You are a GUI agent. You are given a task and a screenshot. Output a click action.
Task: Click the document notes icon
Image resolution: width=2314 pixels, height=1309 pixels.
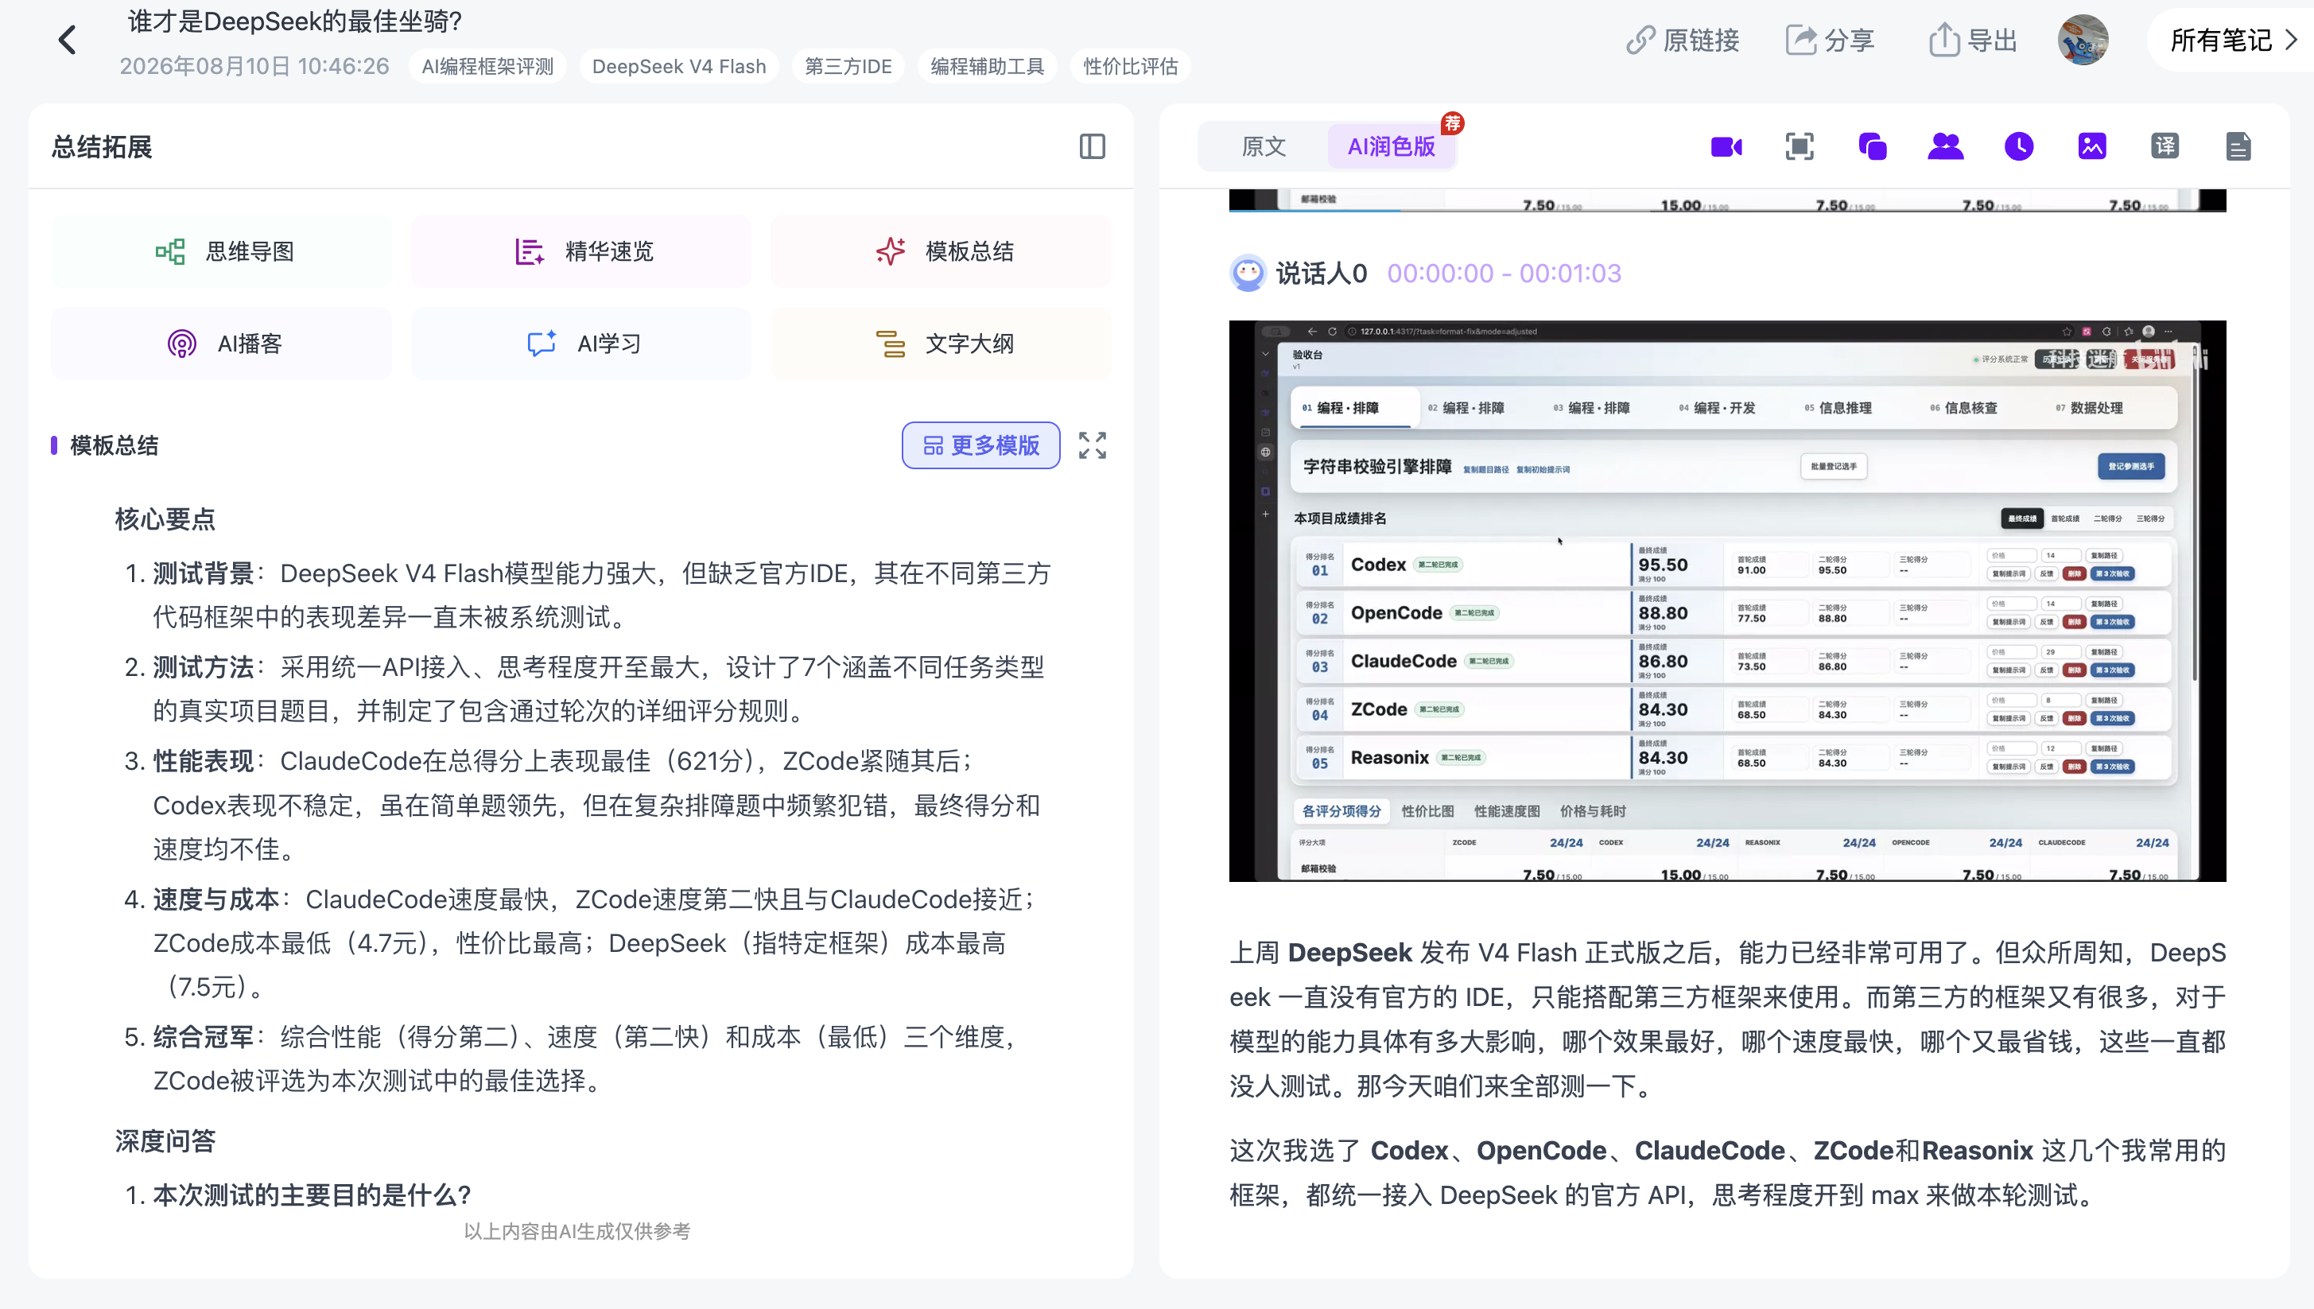2238,146
